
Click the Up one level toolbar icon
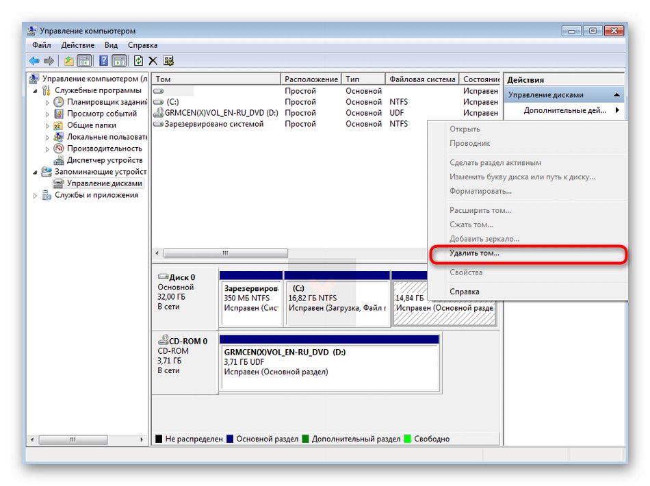coord(69,61)
